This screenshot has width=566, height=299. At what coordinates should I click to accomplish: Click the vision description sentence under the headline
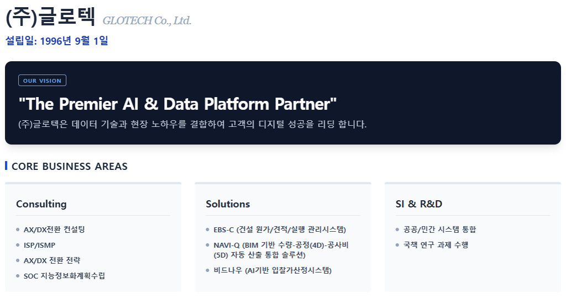click(x=192, y=124)
